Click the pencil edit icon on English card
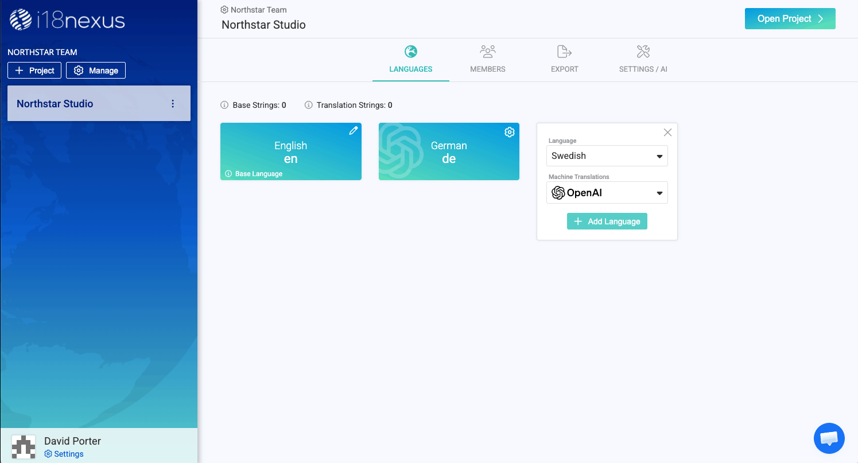The image size is (858, 463). point(353,131)
